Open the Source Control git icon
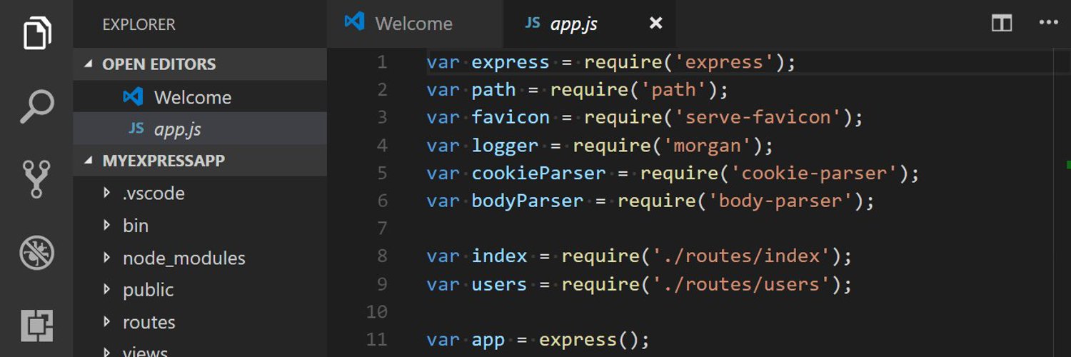Screen dimensions: 1071x357 [36, 178]
